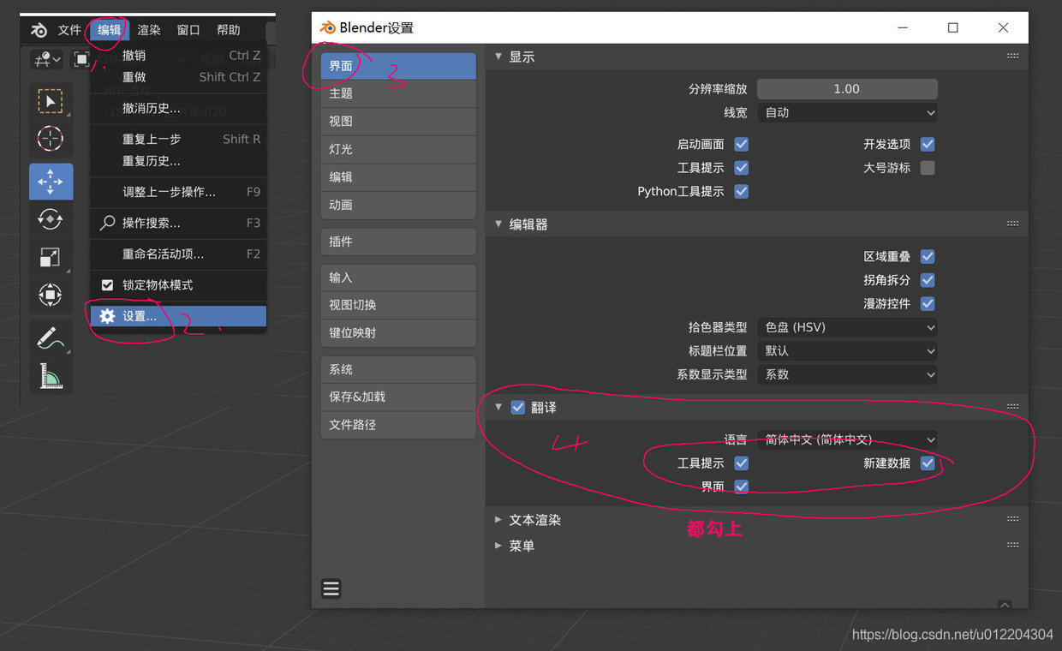Toggle 启动画面 checkbox
The image size is (1062, 651).
[742, 144]
